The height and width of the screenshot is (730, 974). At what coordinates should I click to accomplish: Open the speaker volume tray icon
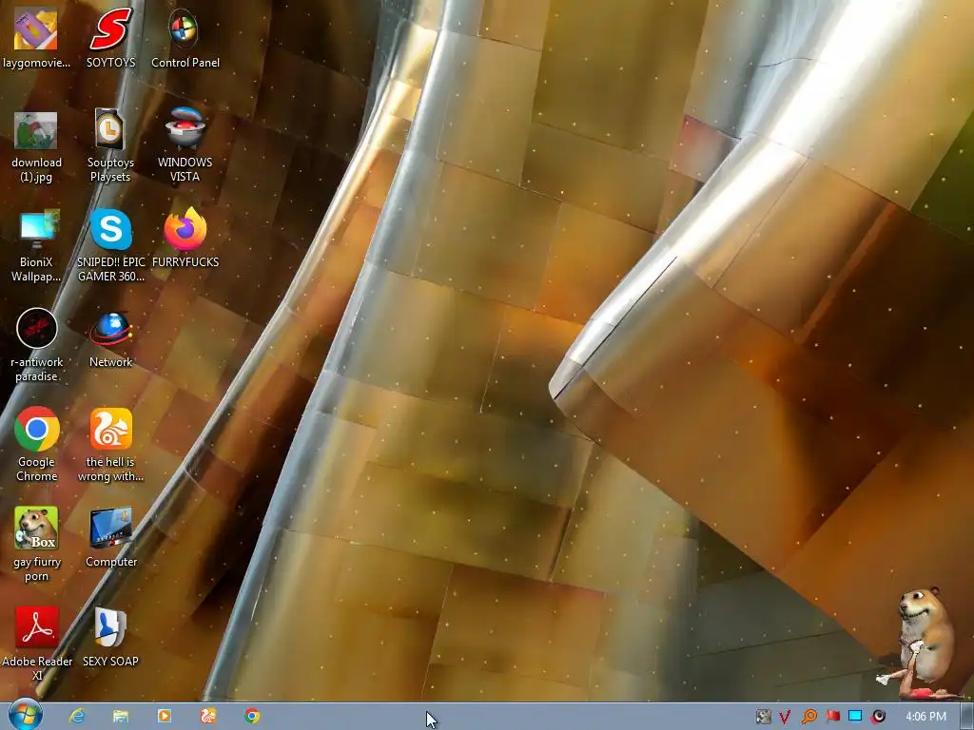pyautogui.click(x=878, y=717)
